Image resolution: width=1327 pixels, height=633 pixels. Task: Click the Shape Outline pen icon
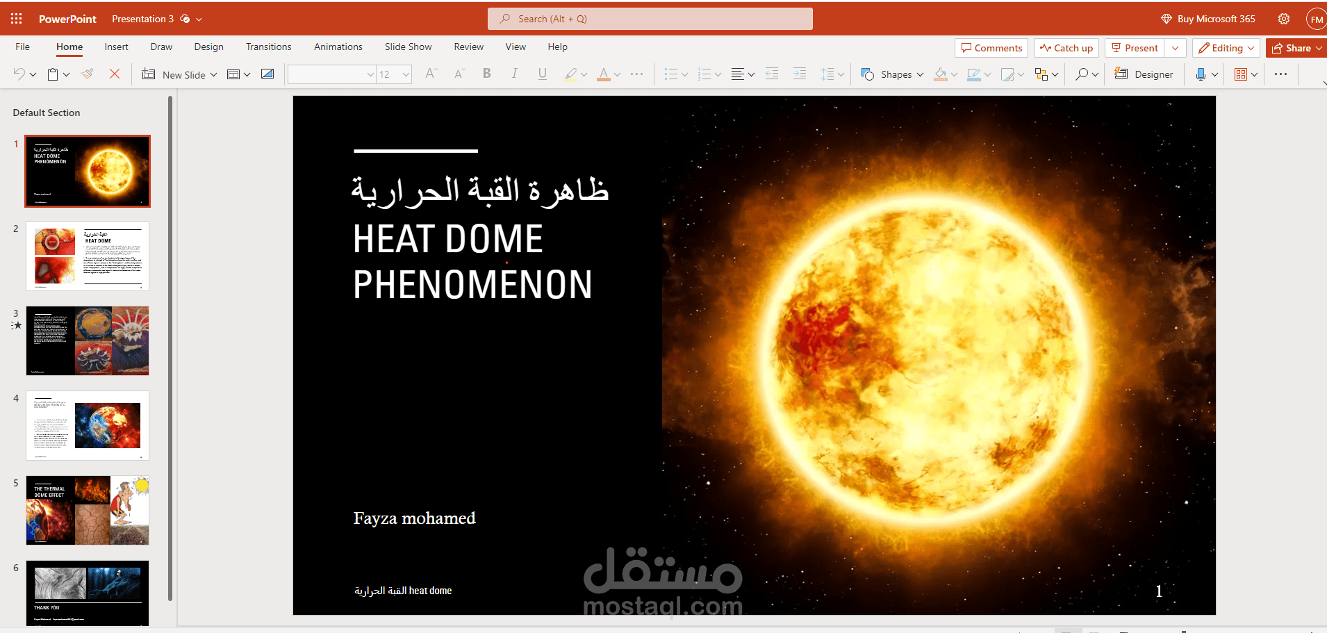point(974,74)
